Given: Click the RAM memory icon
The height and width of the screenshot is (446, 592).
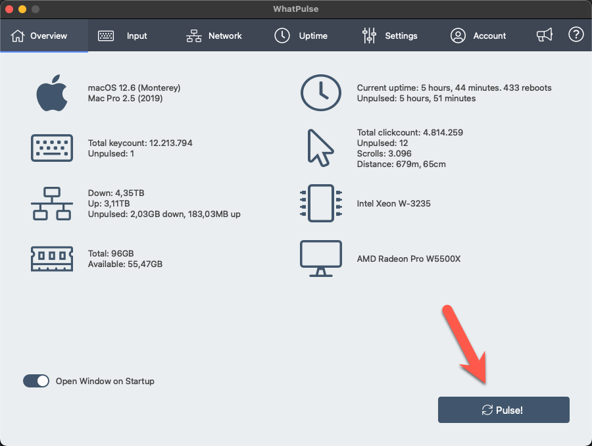Looking at the screenshot, I should [x=52, y=259].
